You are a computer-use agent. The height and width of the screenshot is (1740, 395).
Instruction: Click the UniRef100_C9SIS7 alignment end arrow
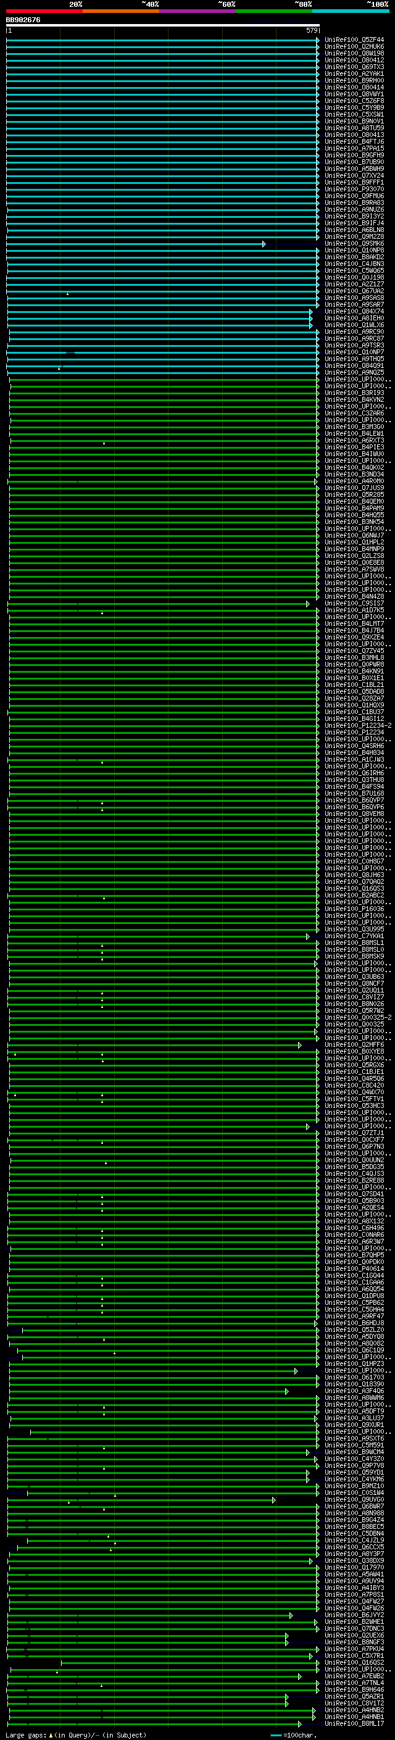307,604
